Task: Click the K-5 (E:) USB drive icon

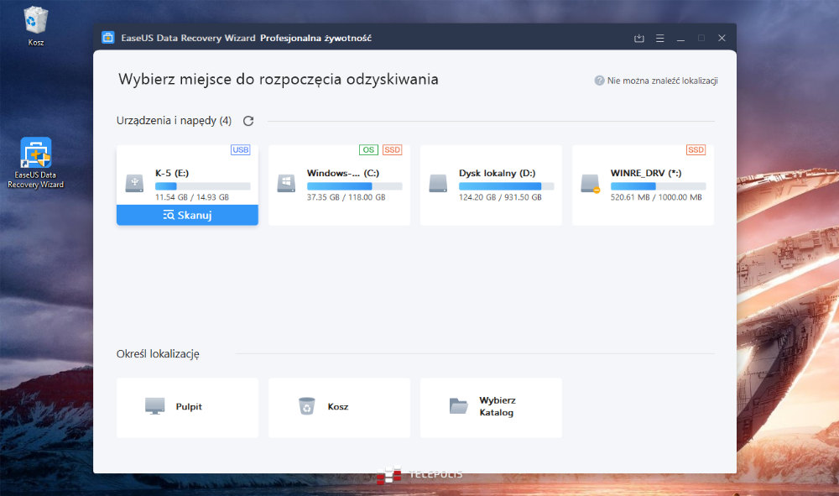Action: point(134,184)
